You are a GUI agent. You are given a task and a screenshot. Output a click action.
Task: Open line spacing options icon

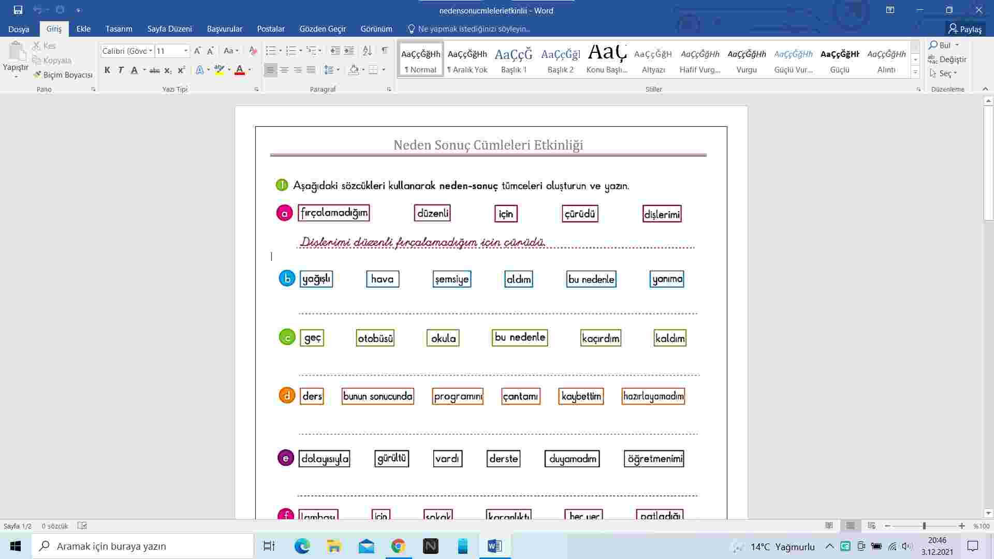(328, 70)
